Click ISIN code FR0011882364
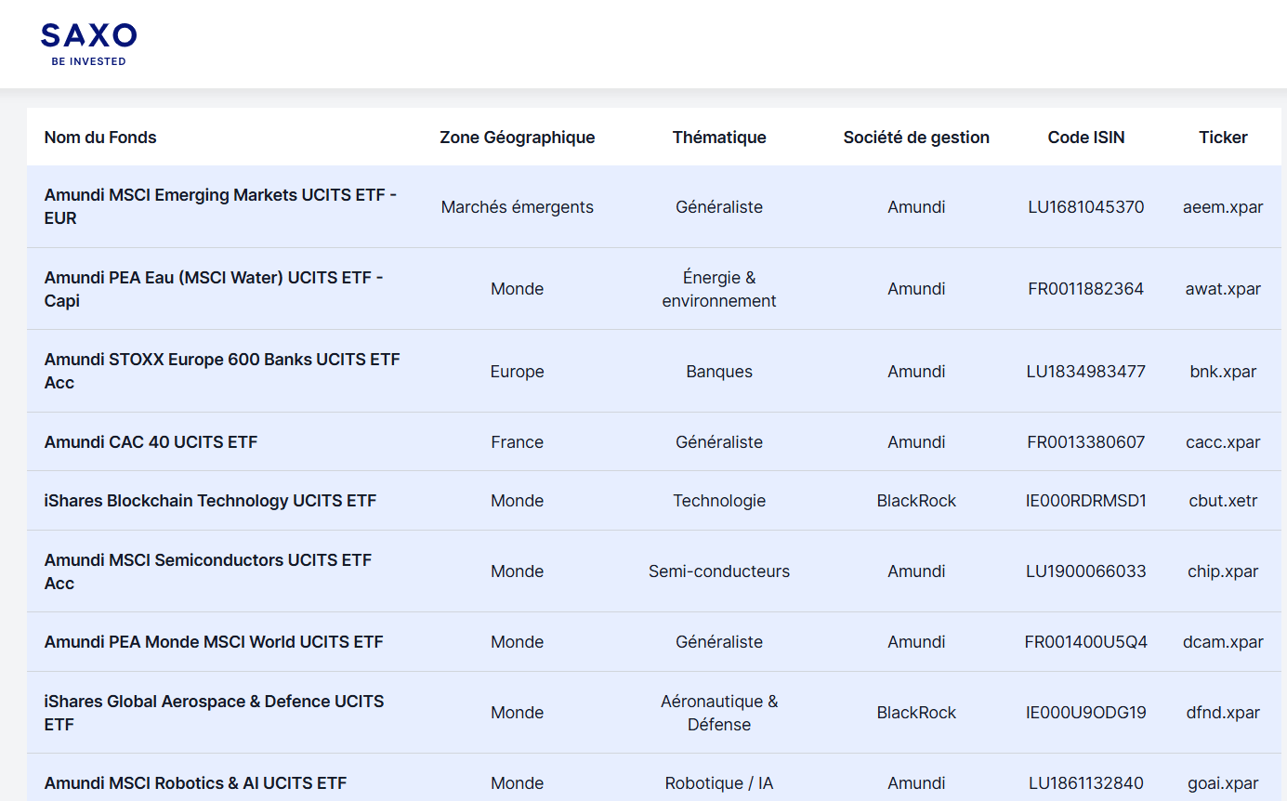 [1086, 289]
